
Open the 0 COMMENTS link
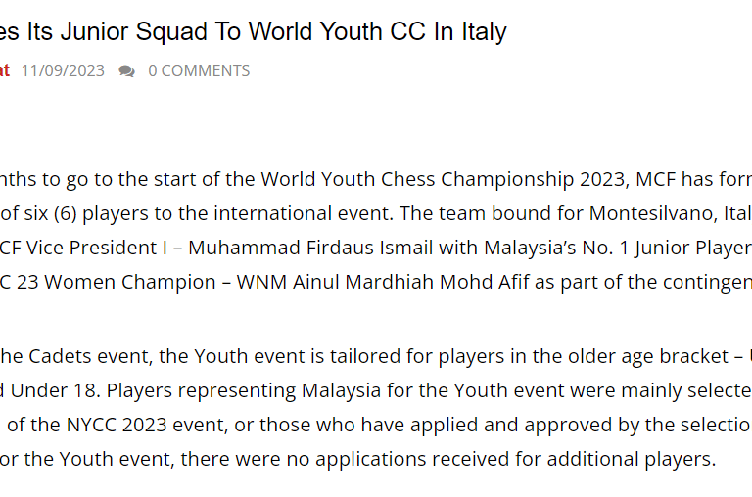[x=199, y=71]
